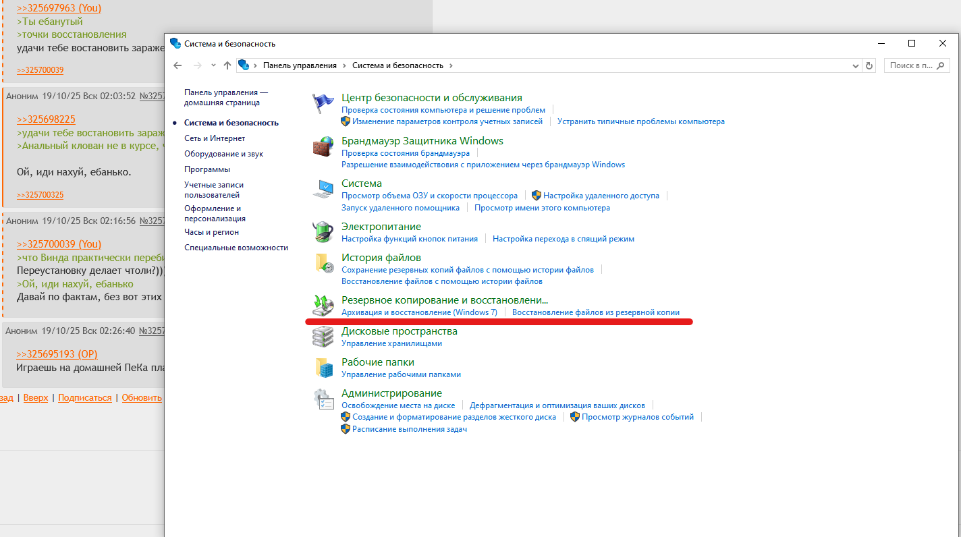Click the magnifier icon in the search box

(941, 65)
